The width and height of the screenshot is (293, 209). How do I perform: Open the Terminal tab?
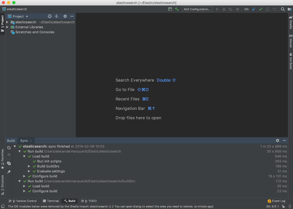coord(51,201)
